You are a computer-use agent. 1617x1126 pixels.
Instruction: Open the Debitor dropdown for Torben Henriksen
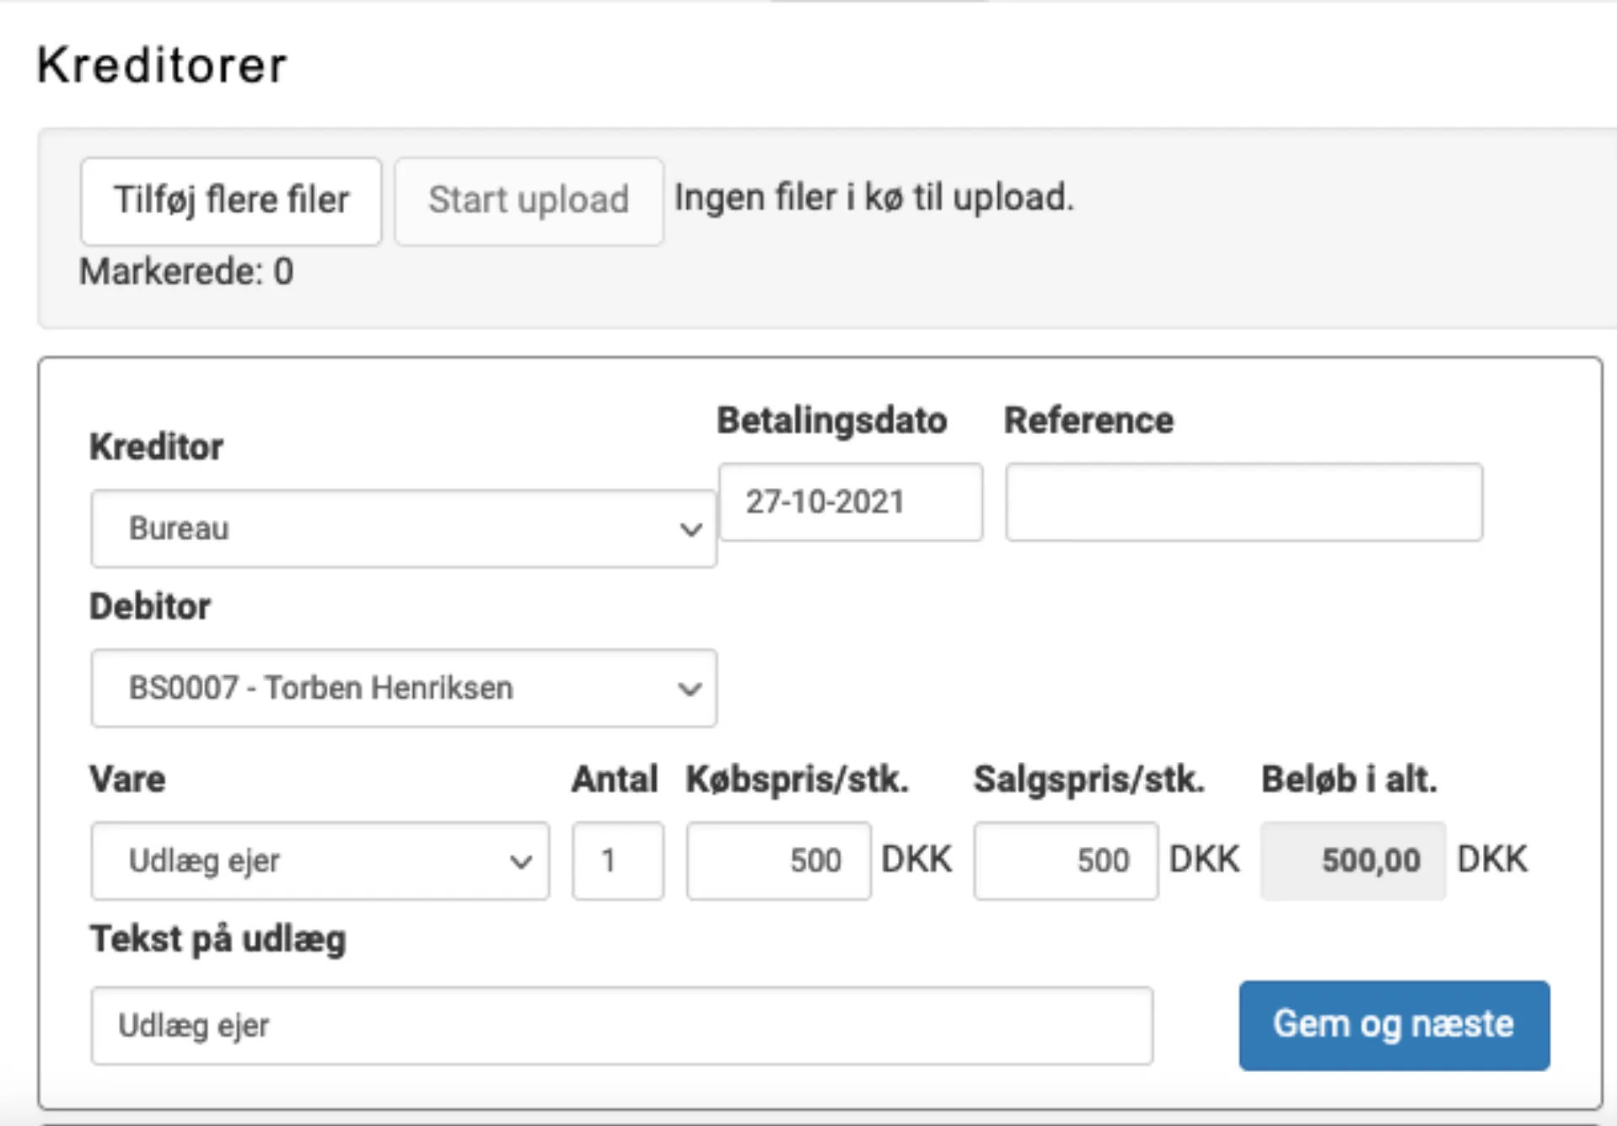[x=403, y=688]
